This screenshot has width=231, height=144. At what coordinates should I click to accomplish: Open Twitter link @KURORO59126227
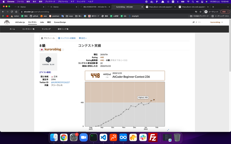(60, 83)
